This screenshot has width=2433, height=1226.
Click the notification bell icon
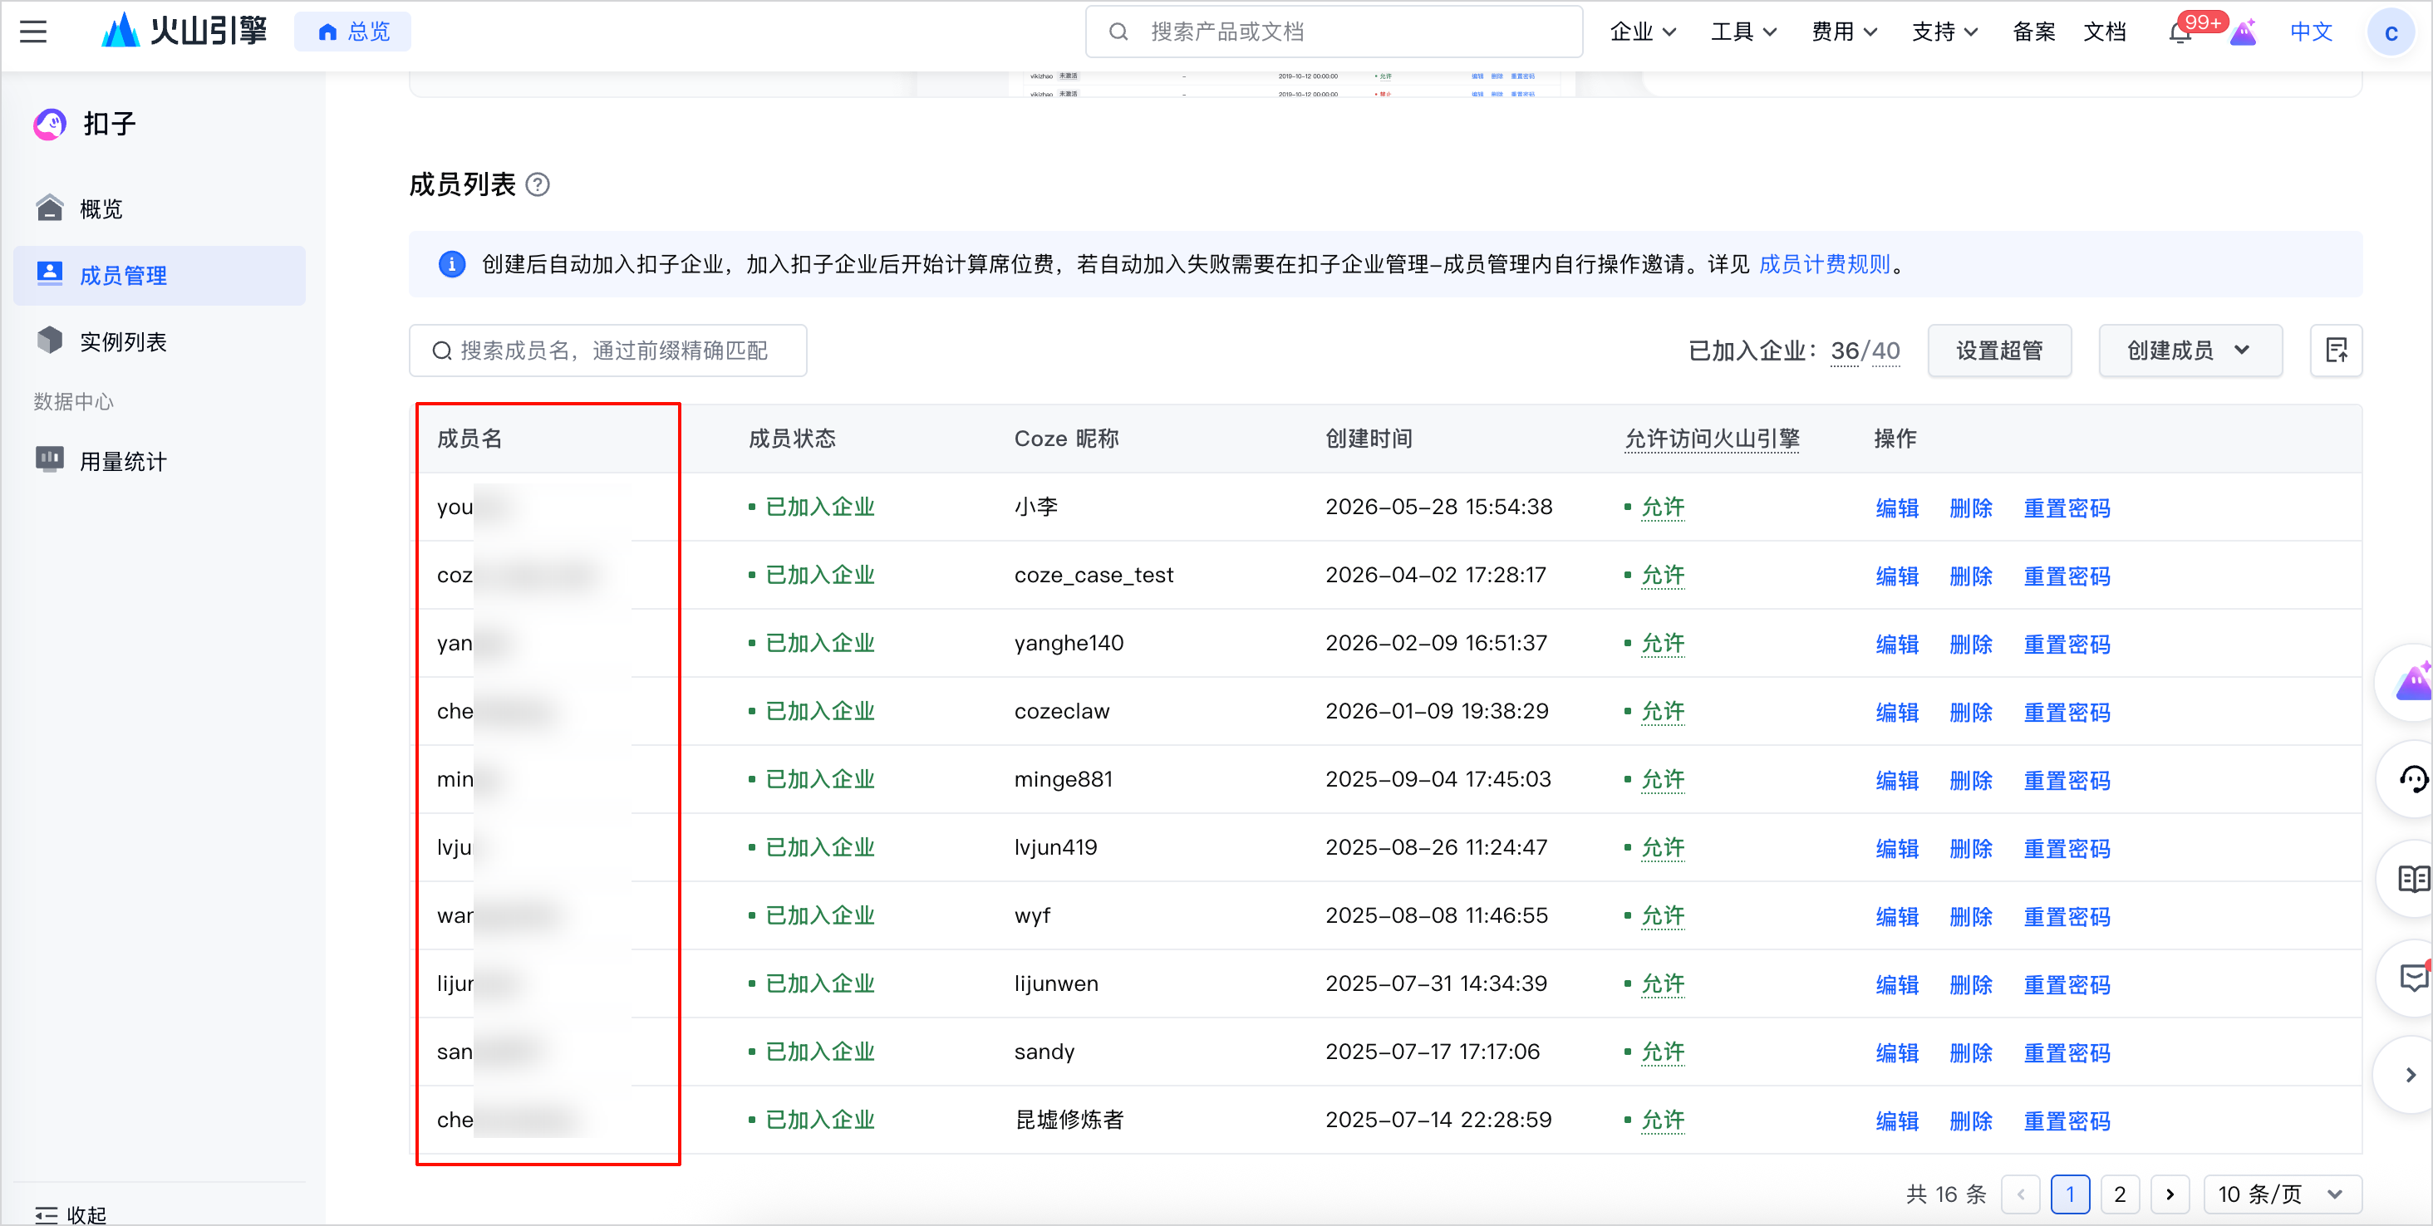pyautogui.click(x=2180, y=33)
